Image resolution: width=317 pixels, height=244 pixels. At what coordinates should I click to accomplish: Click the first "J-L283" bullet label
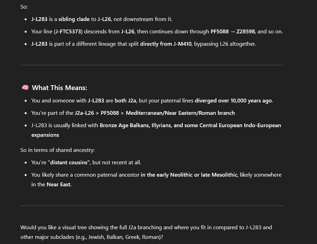pos(39,19)
